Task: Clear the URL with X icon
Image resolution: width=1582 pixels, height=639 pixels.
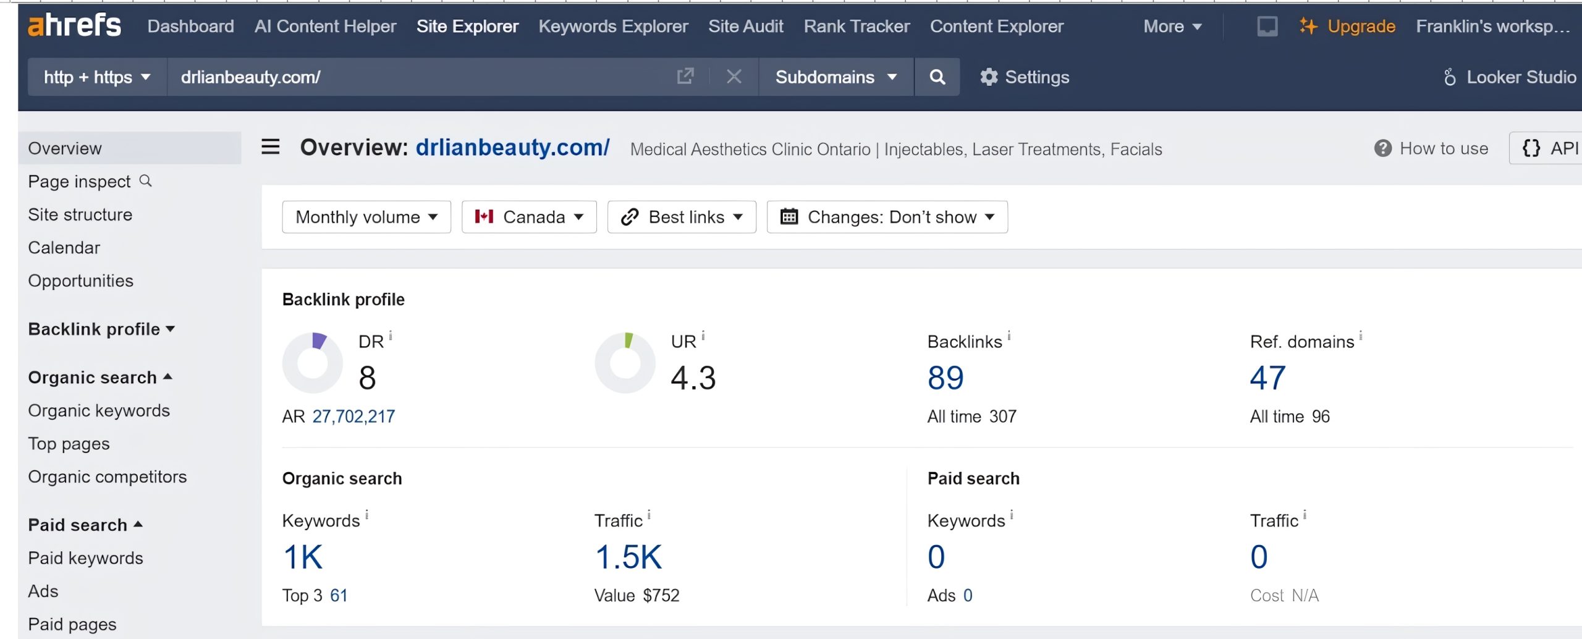Action: [734, 77]
